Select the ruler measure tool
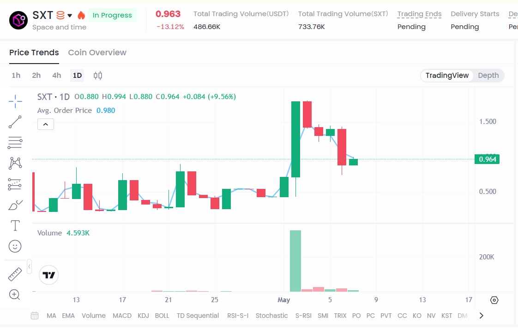Screen dimensions: 518x328 pyautogui.click(x=15, y=274)
